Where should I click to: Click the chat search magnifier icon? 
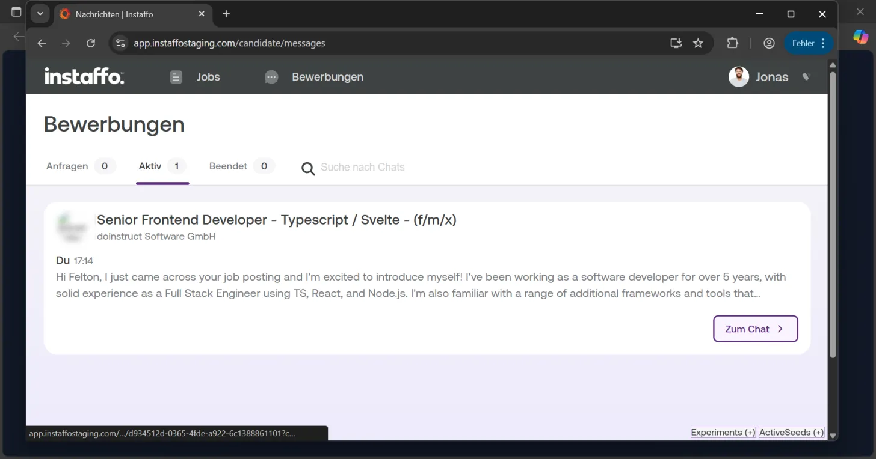(308, 169)
